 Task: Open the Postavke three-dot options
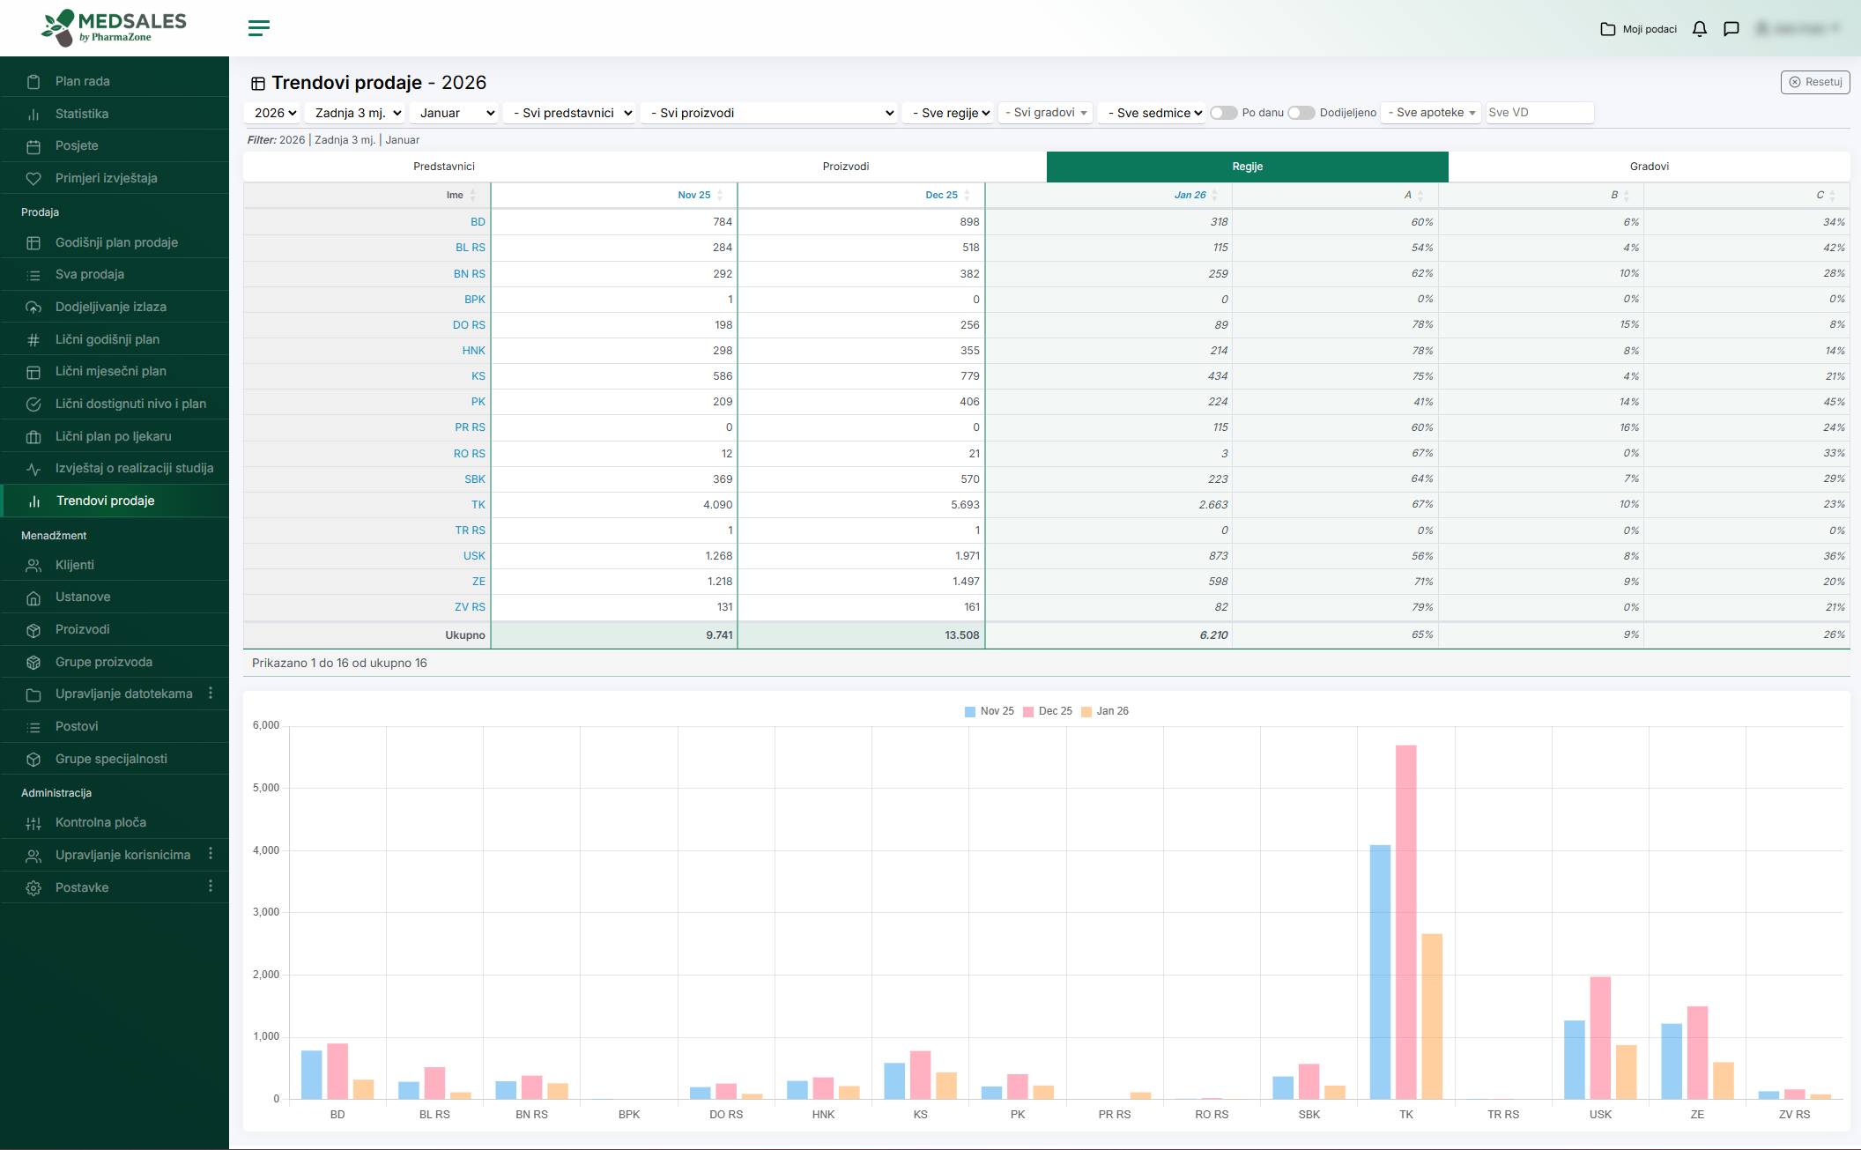click(x=211, y=887)
